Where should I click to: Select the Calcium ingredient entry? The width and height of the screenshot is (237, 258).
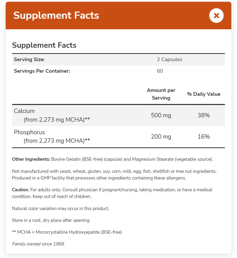(x=24, y=111)
